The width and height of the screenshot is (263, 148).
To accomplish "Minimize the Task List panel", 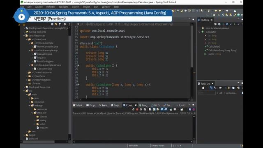I will [238, 83].
